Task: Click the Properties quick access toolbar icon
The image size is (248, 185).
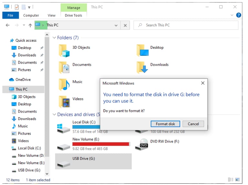Action: pos(16,7)
